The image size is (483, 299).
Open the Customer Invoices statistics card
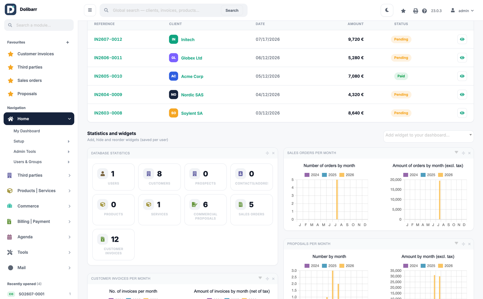[113, 244]
